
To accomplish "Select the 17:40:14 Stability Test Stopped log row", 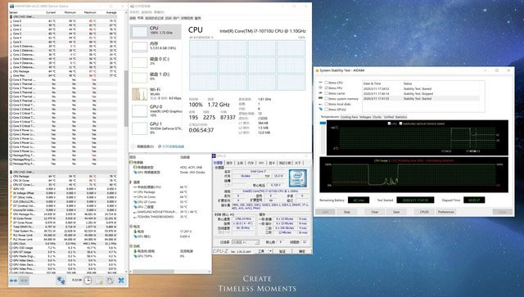I will (421, 93).
